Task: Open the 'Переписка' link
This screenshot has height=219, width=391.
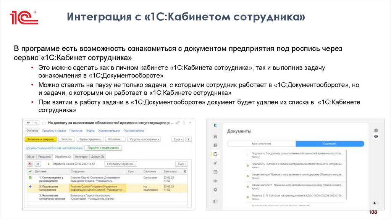Action: (76, 131)
